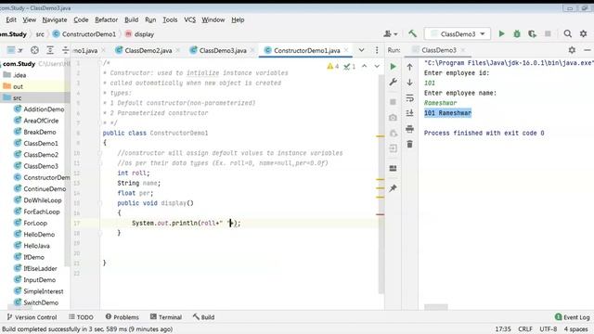Viewport: 594px width, 334px height.
Task: Open the TODO tool window
Action: tap(81, 317)
